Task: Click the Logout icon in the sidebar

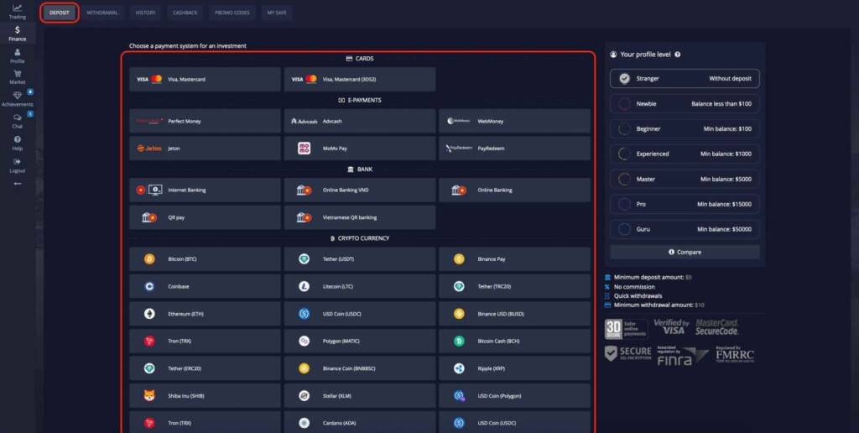Action: pyautogui.click(x=17, y=162)
